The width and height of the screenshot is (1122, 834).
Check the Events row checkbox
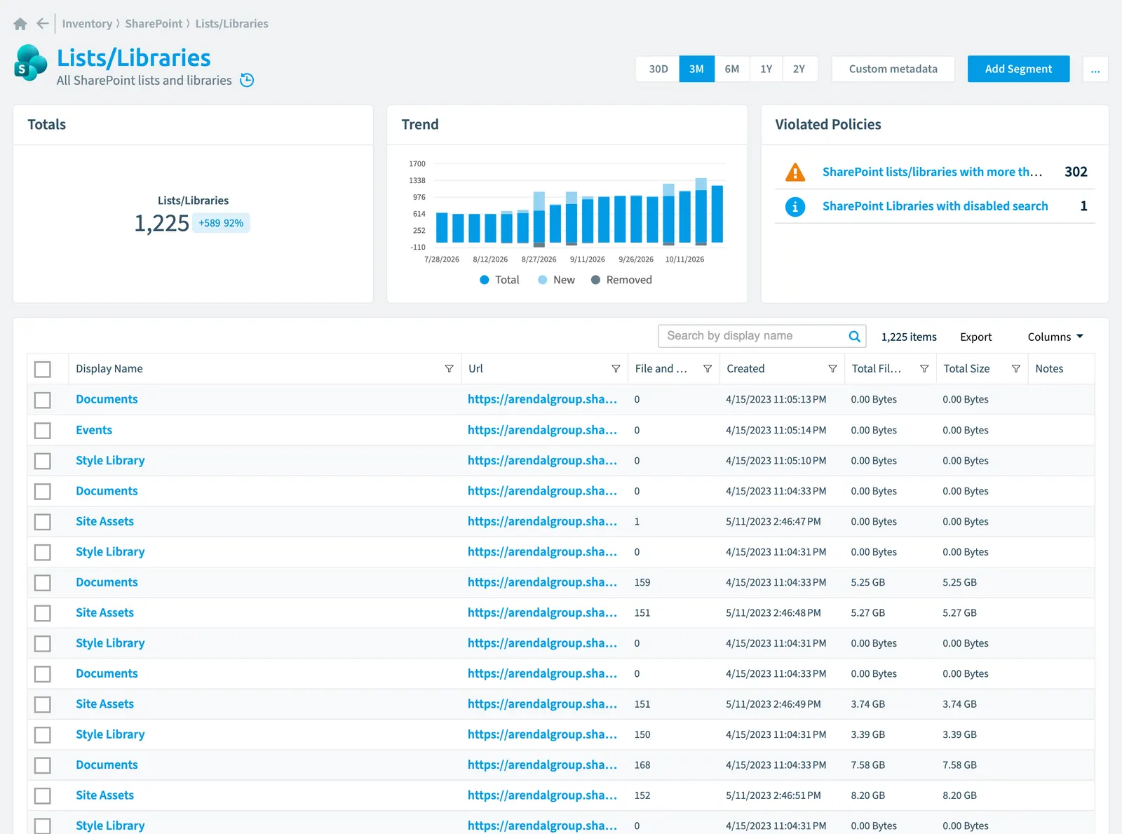tap(43, 430)
